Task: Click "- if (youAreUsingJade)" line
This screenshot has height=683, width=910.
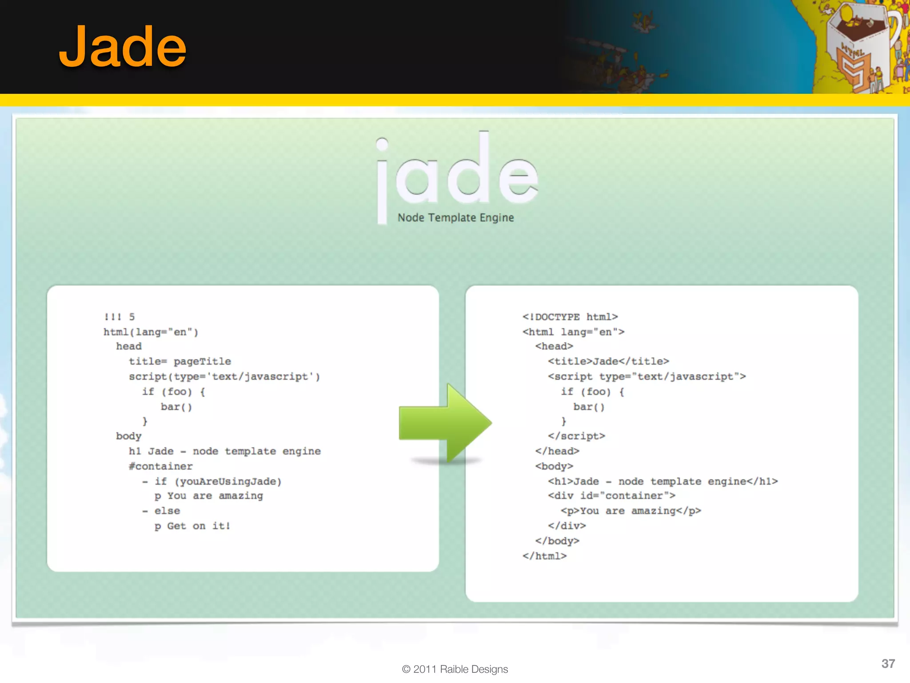Action: point(212,481)
